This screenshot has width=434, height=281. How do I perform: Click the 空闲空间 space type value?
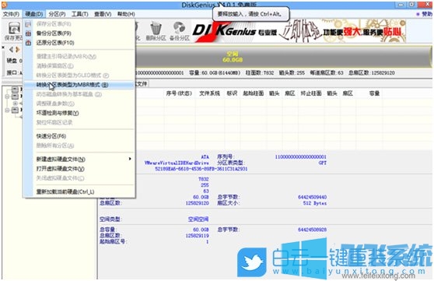pyautogui.click(x=198, y=220)
